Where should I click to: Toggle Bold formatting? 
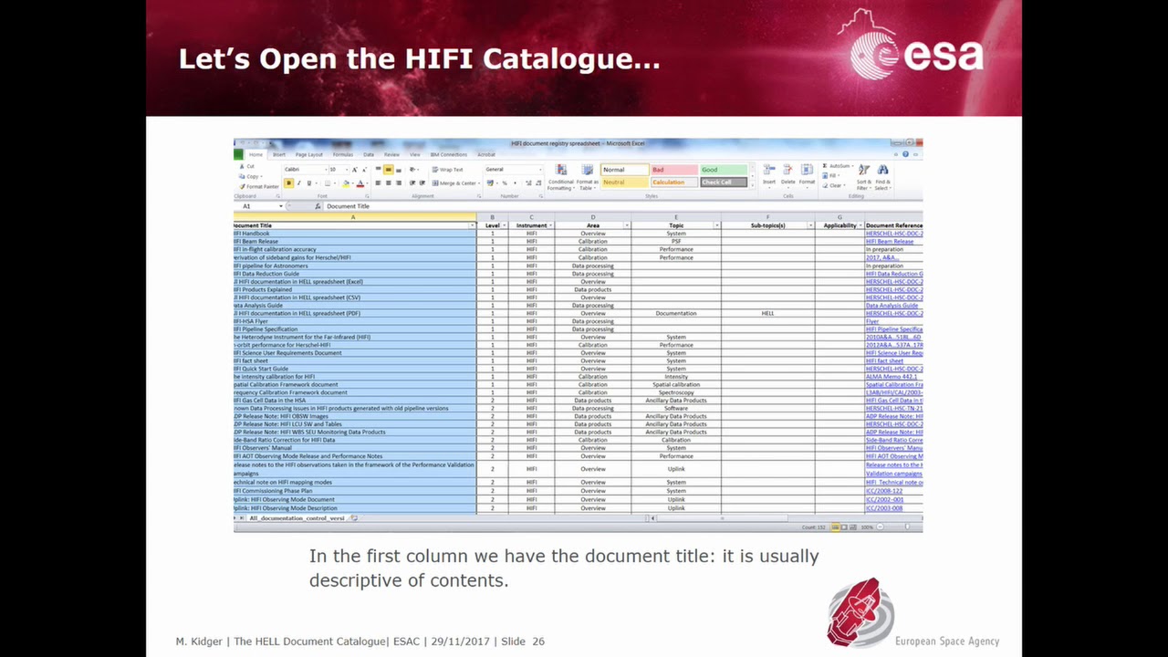pos(289,183)
